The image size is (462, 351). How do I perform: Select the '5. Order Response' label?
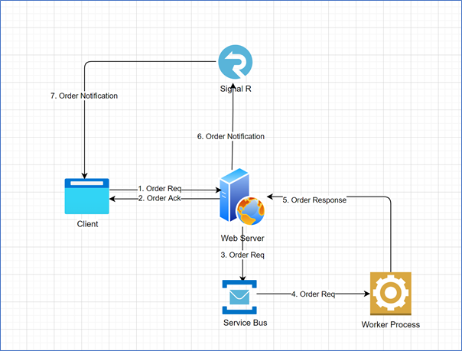coord(314,200)
